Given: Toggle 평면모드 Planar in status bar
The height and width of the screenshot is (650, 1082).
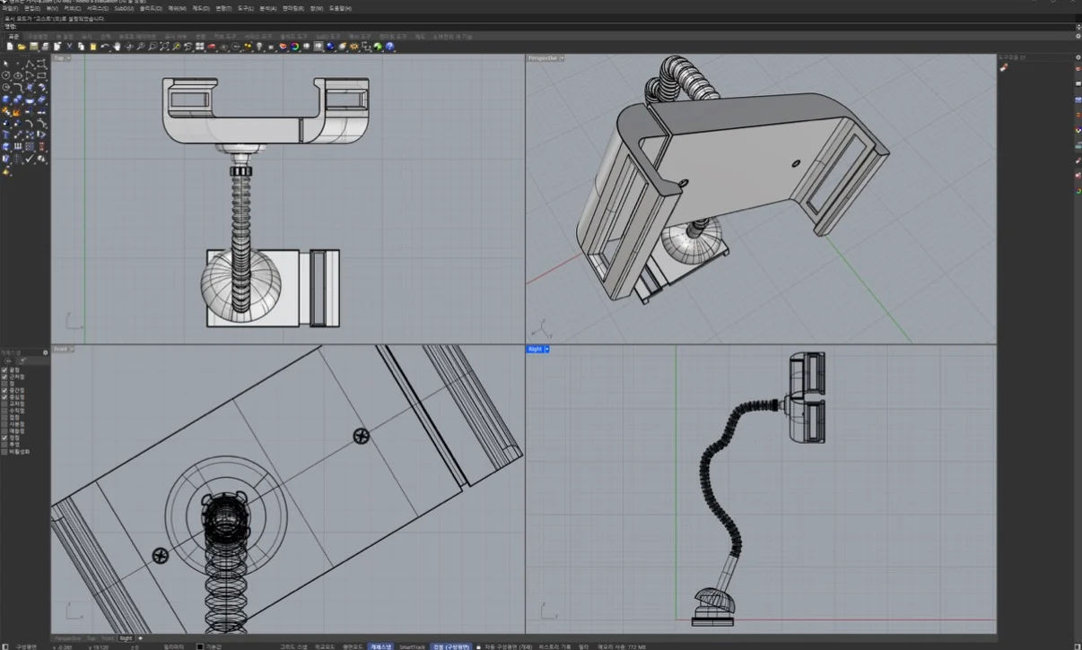Looking at the screenshot, I should 352,646.
